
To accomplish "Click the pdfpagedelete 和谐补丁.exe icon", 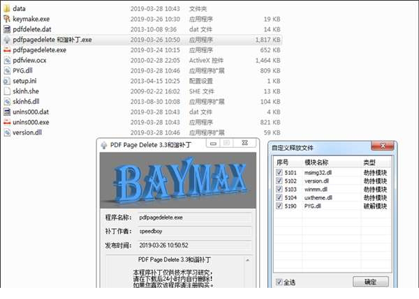I will pos(7,40).
